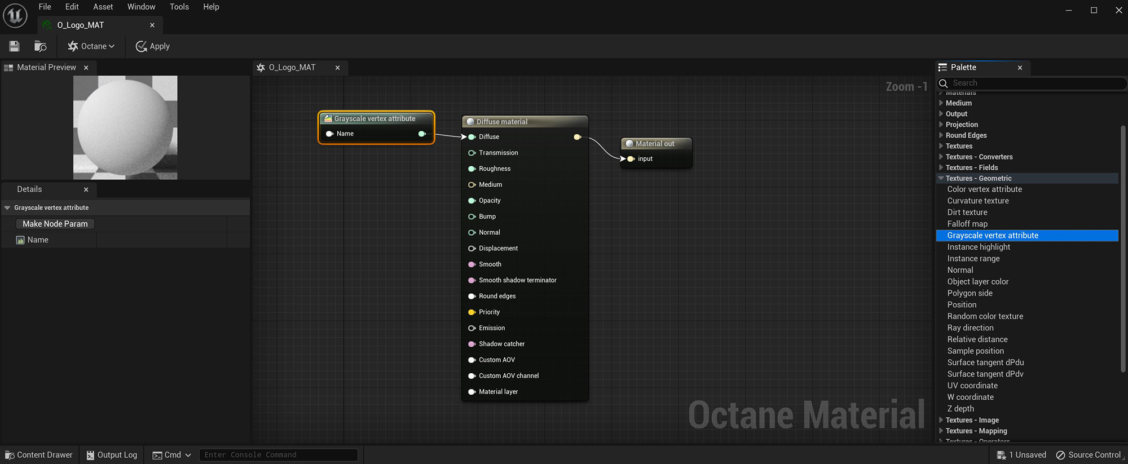This screenshot has height=464, width=1128.
Task: Click the Normal input pin on Diffuse material
Action: point(472,232)
